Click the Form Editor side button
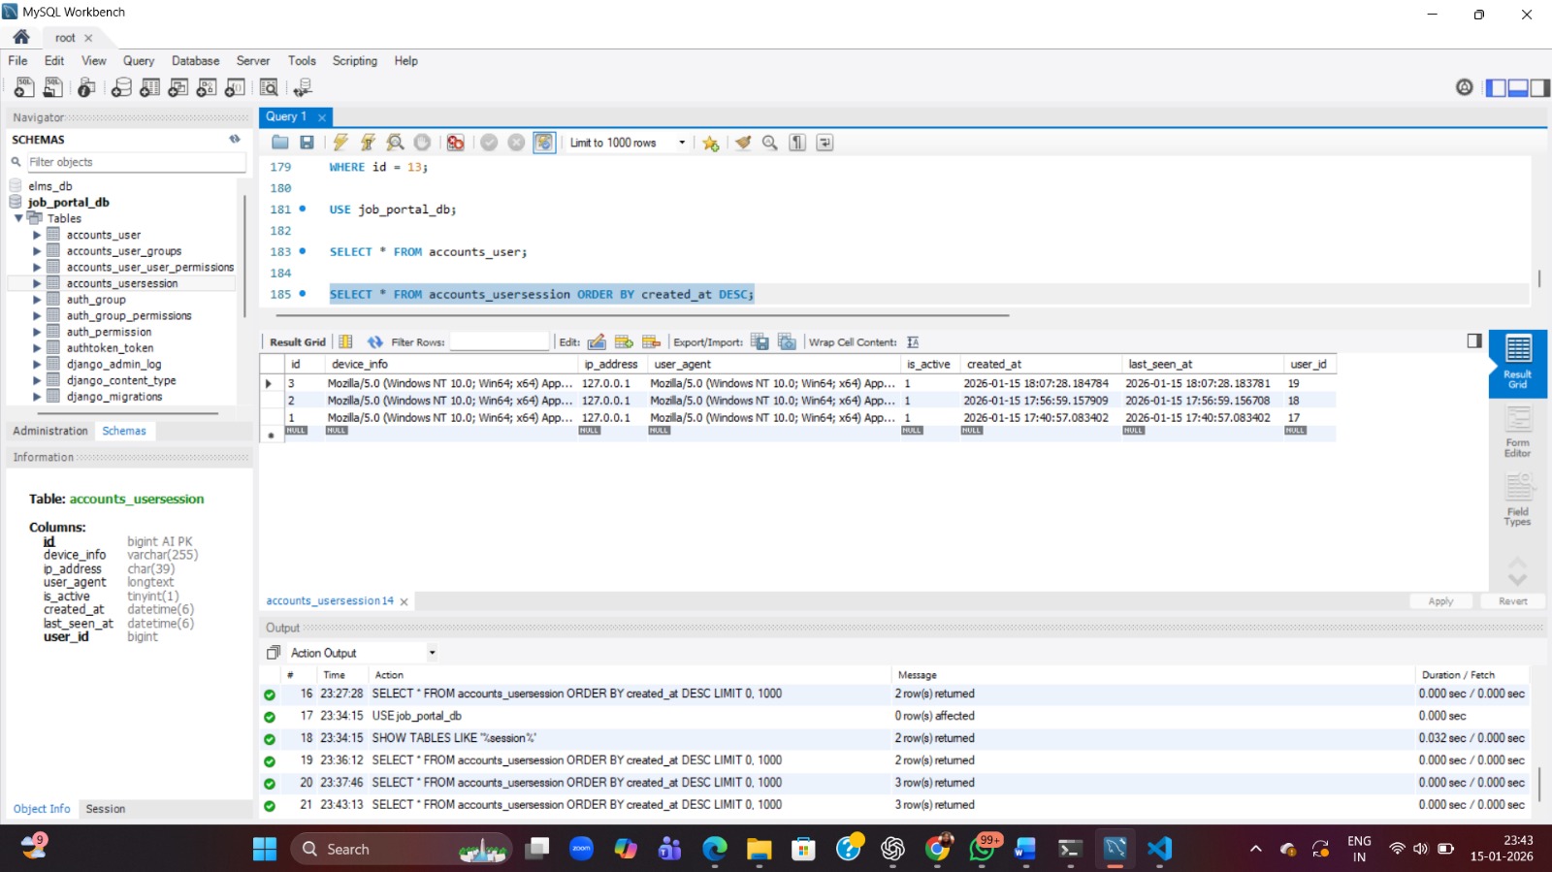1552x872 pixels. tap(1517, 433)
